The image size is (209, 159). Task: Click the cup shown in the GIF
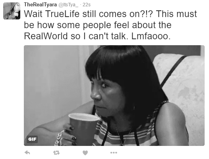click(83, 129)
